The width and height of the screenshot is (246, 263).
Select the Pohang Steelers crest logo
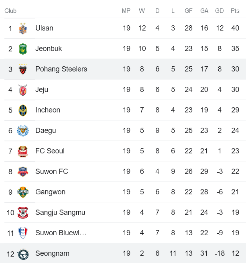(x=23, y=69)
